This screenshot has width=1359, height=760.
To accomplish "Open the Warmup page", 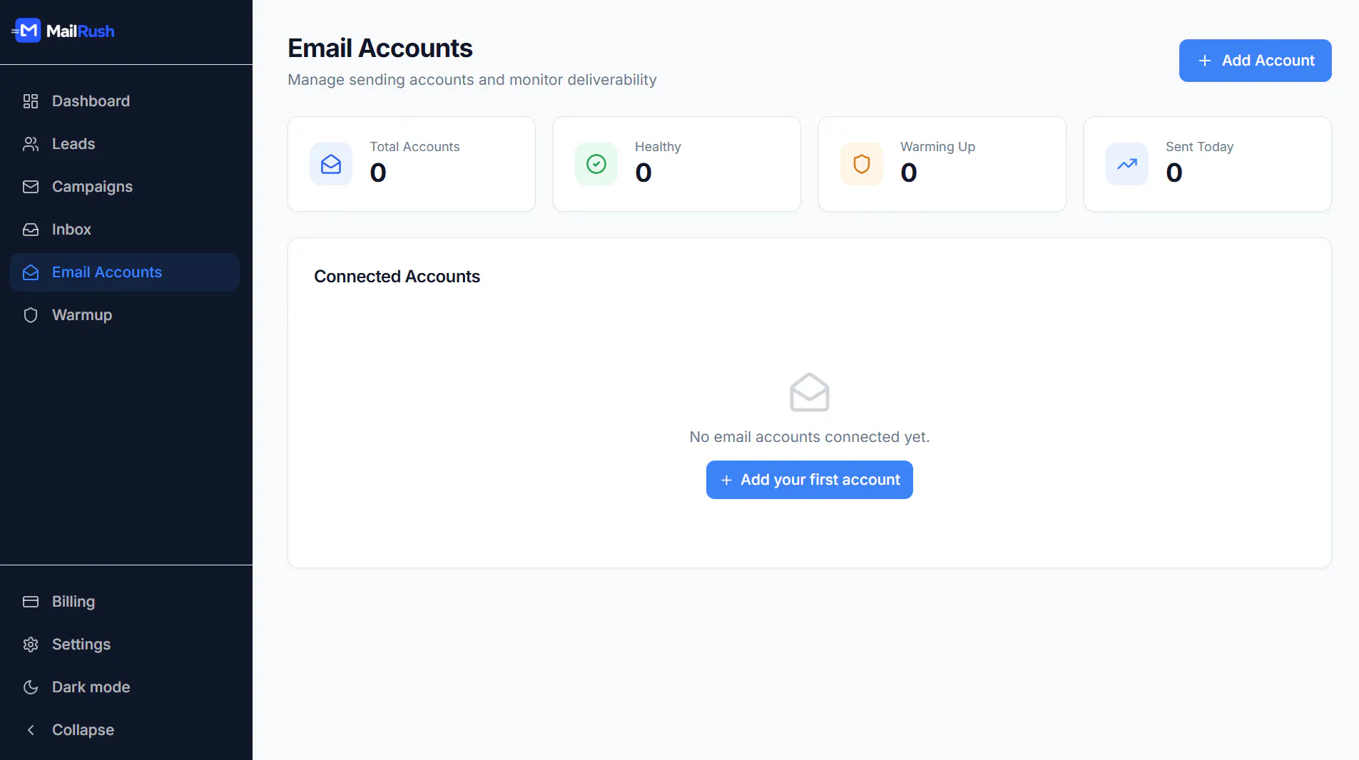I will pos(125,315).
